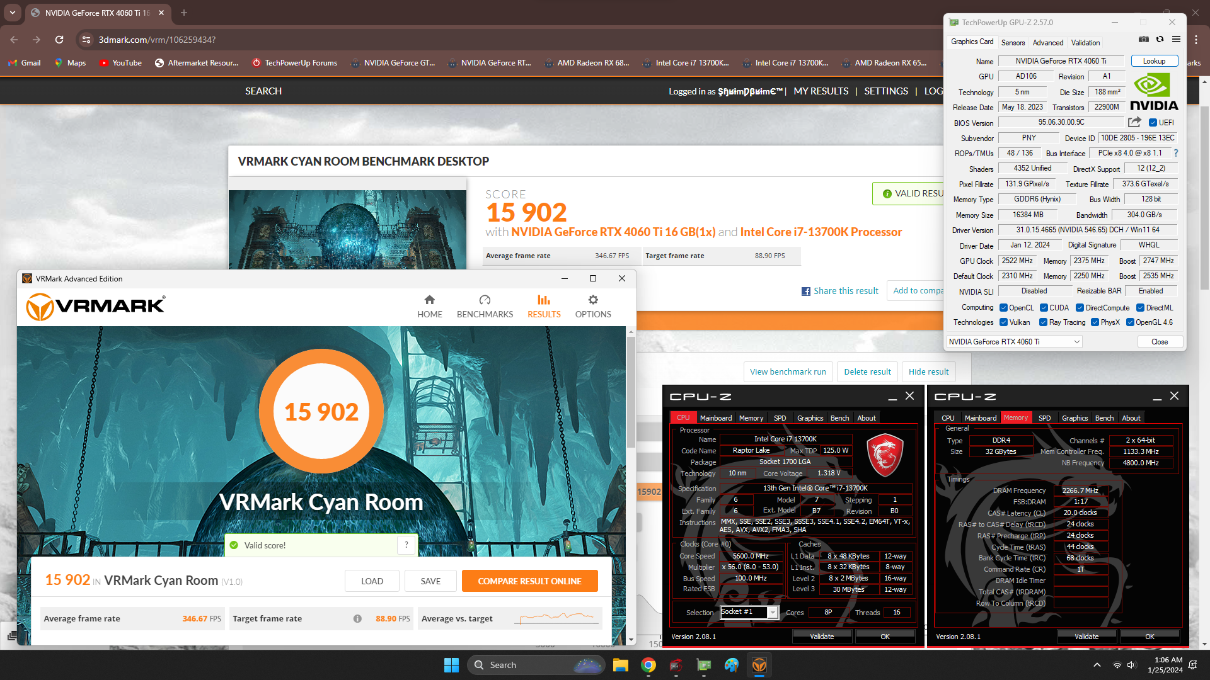Click the Chrome address bar URL

pos(157,40)
